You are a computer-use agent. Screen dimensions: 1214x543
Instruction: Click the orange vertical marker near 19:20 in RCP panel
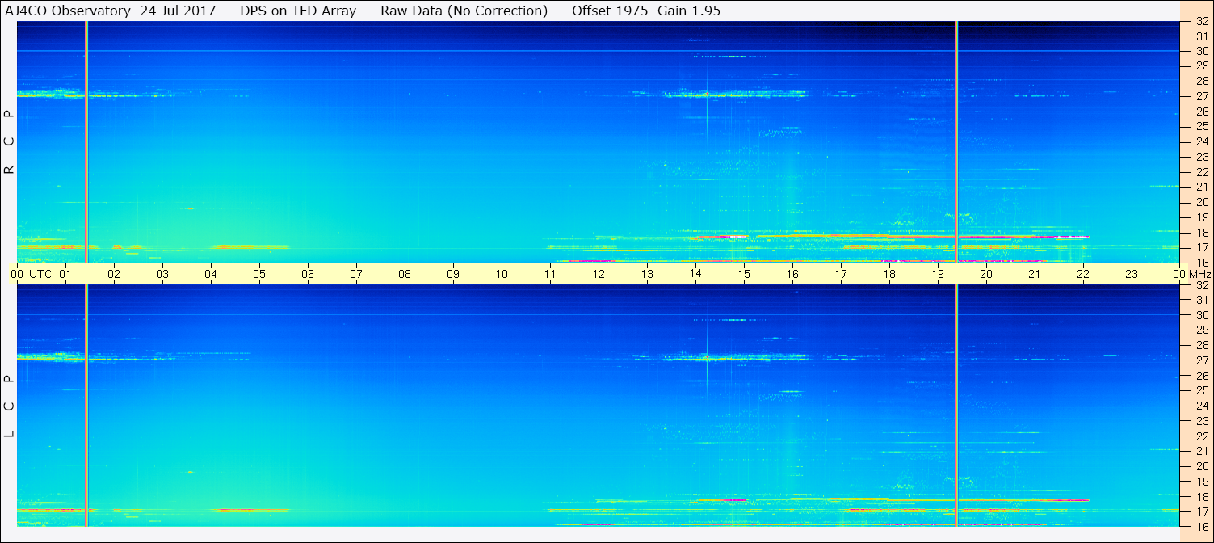tap(956, 141)
